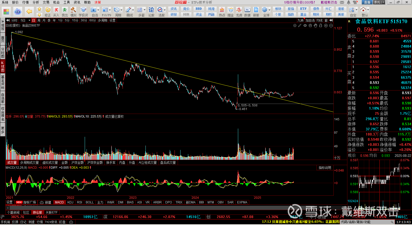This screenshot has height=225, width=412.
Task: Select the BOLL indicator tab
Action: 90,202
